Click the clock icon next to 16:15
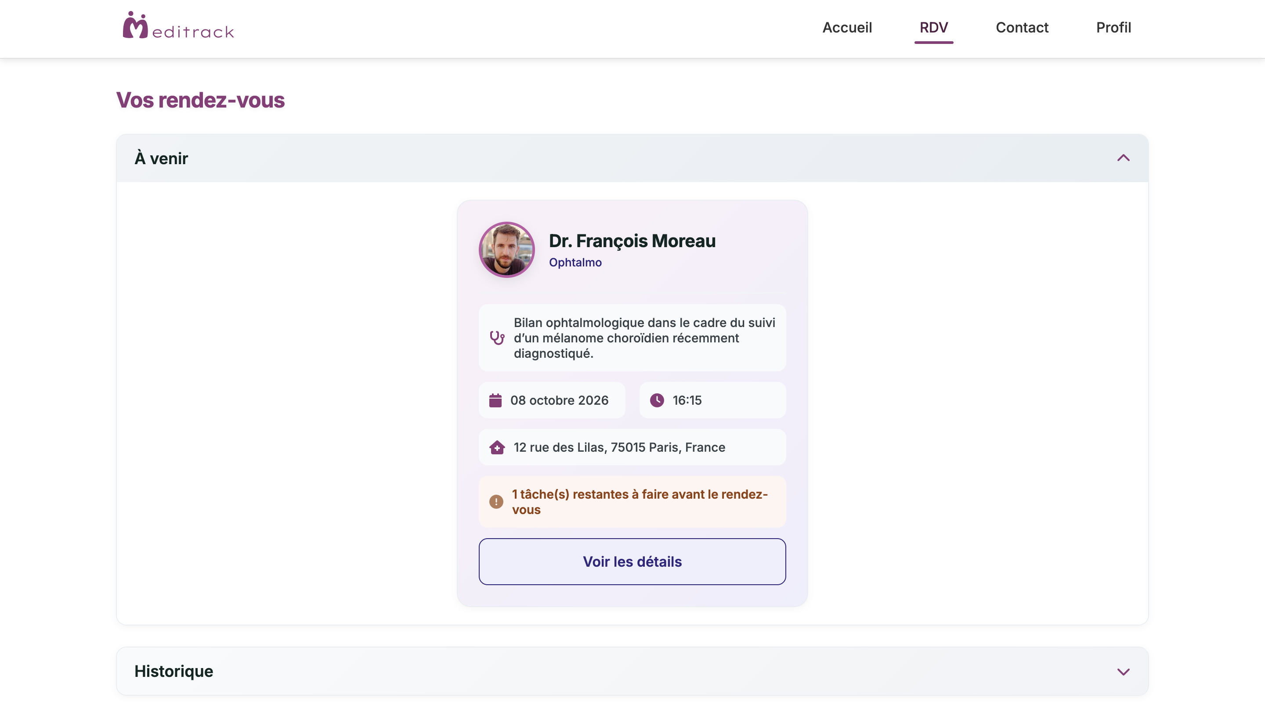The width and height of the screenshot is (1265, 712). point(657,400)
